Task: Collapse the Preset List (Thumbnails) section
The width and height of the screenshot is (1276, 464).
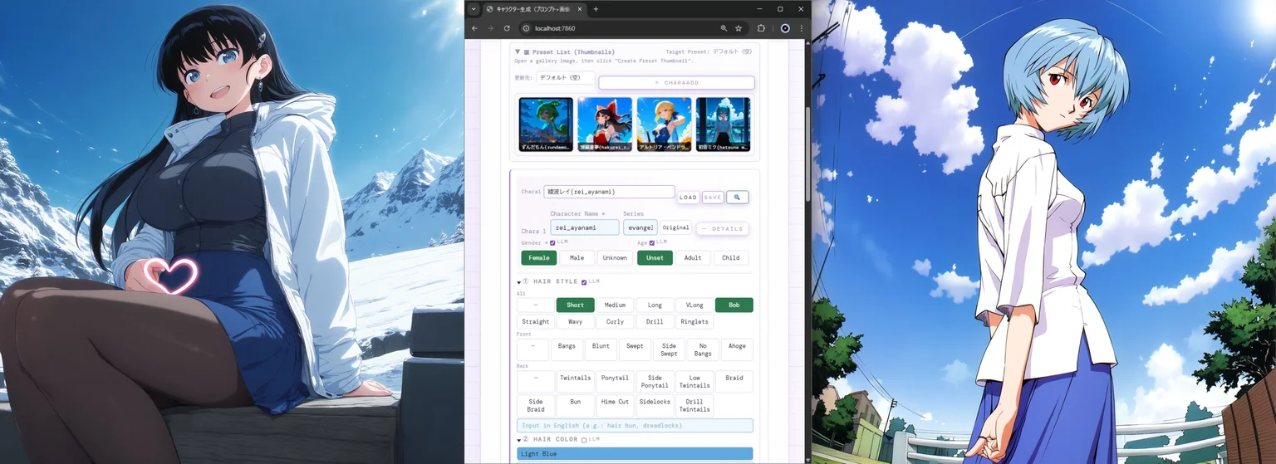Action: click(x=518, y=51)
